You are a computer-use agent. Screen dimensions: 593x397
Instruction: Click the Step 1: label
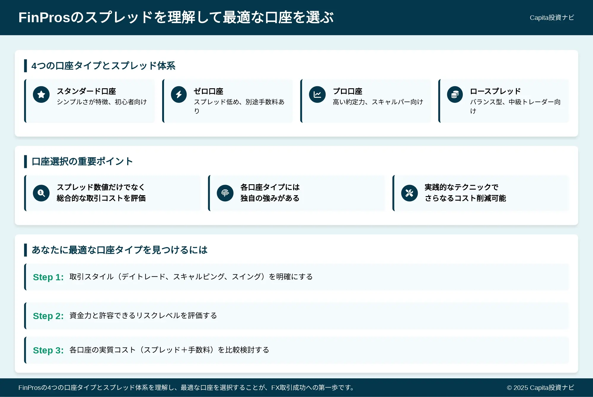click(x=48, y=277)
